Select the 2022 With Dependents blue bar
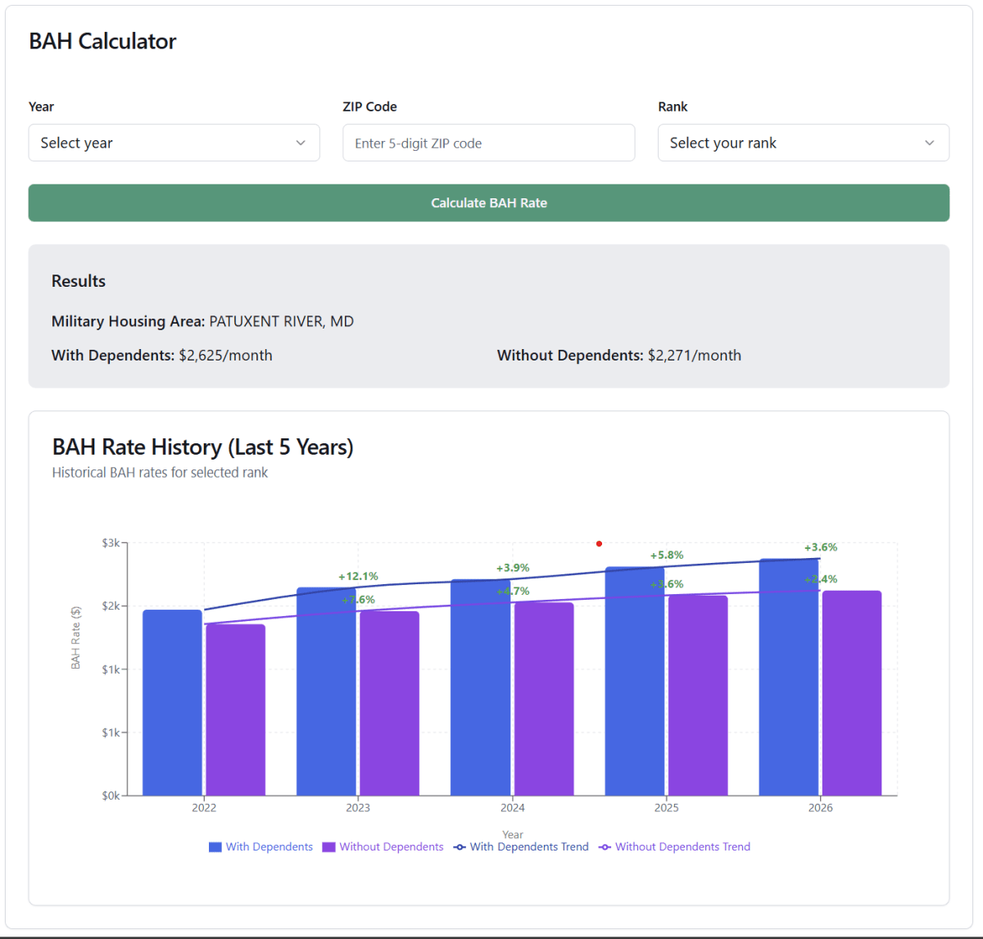This screenshot has width=983, height=939. click(172, 702)
